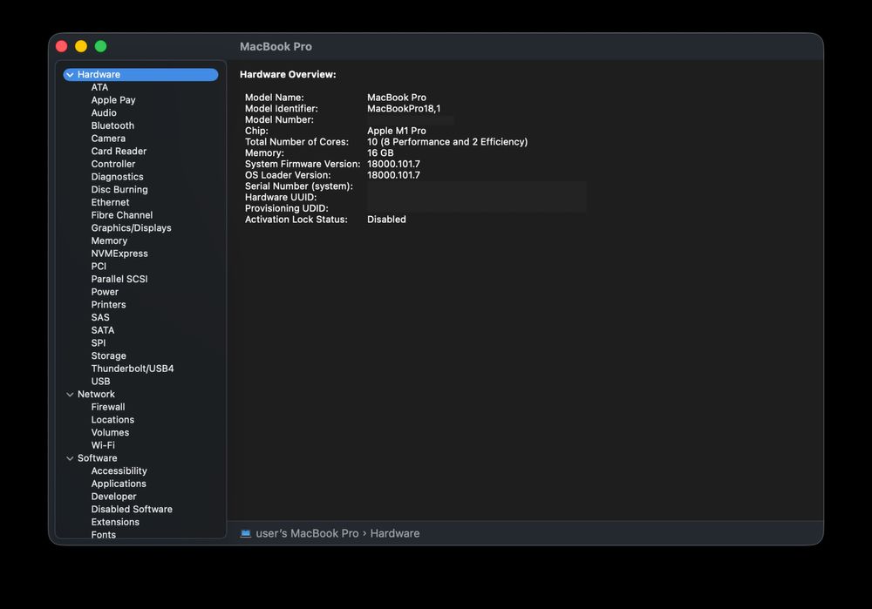Image resolution: width=872 pixels, height=609 pixels.
Task: Select Printers in the sidebar
Action: (x=108, y=305)
